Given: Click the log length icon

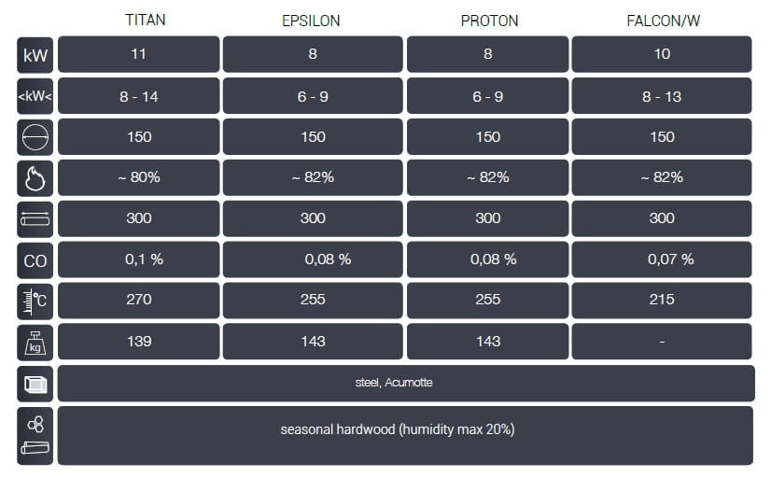Looking at the screenshot, I should tap(35, 218).
